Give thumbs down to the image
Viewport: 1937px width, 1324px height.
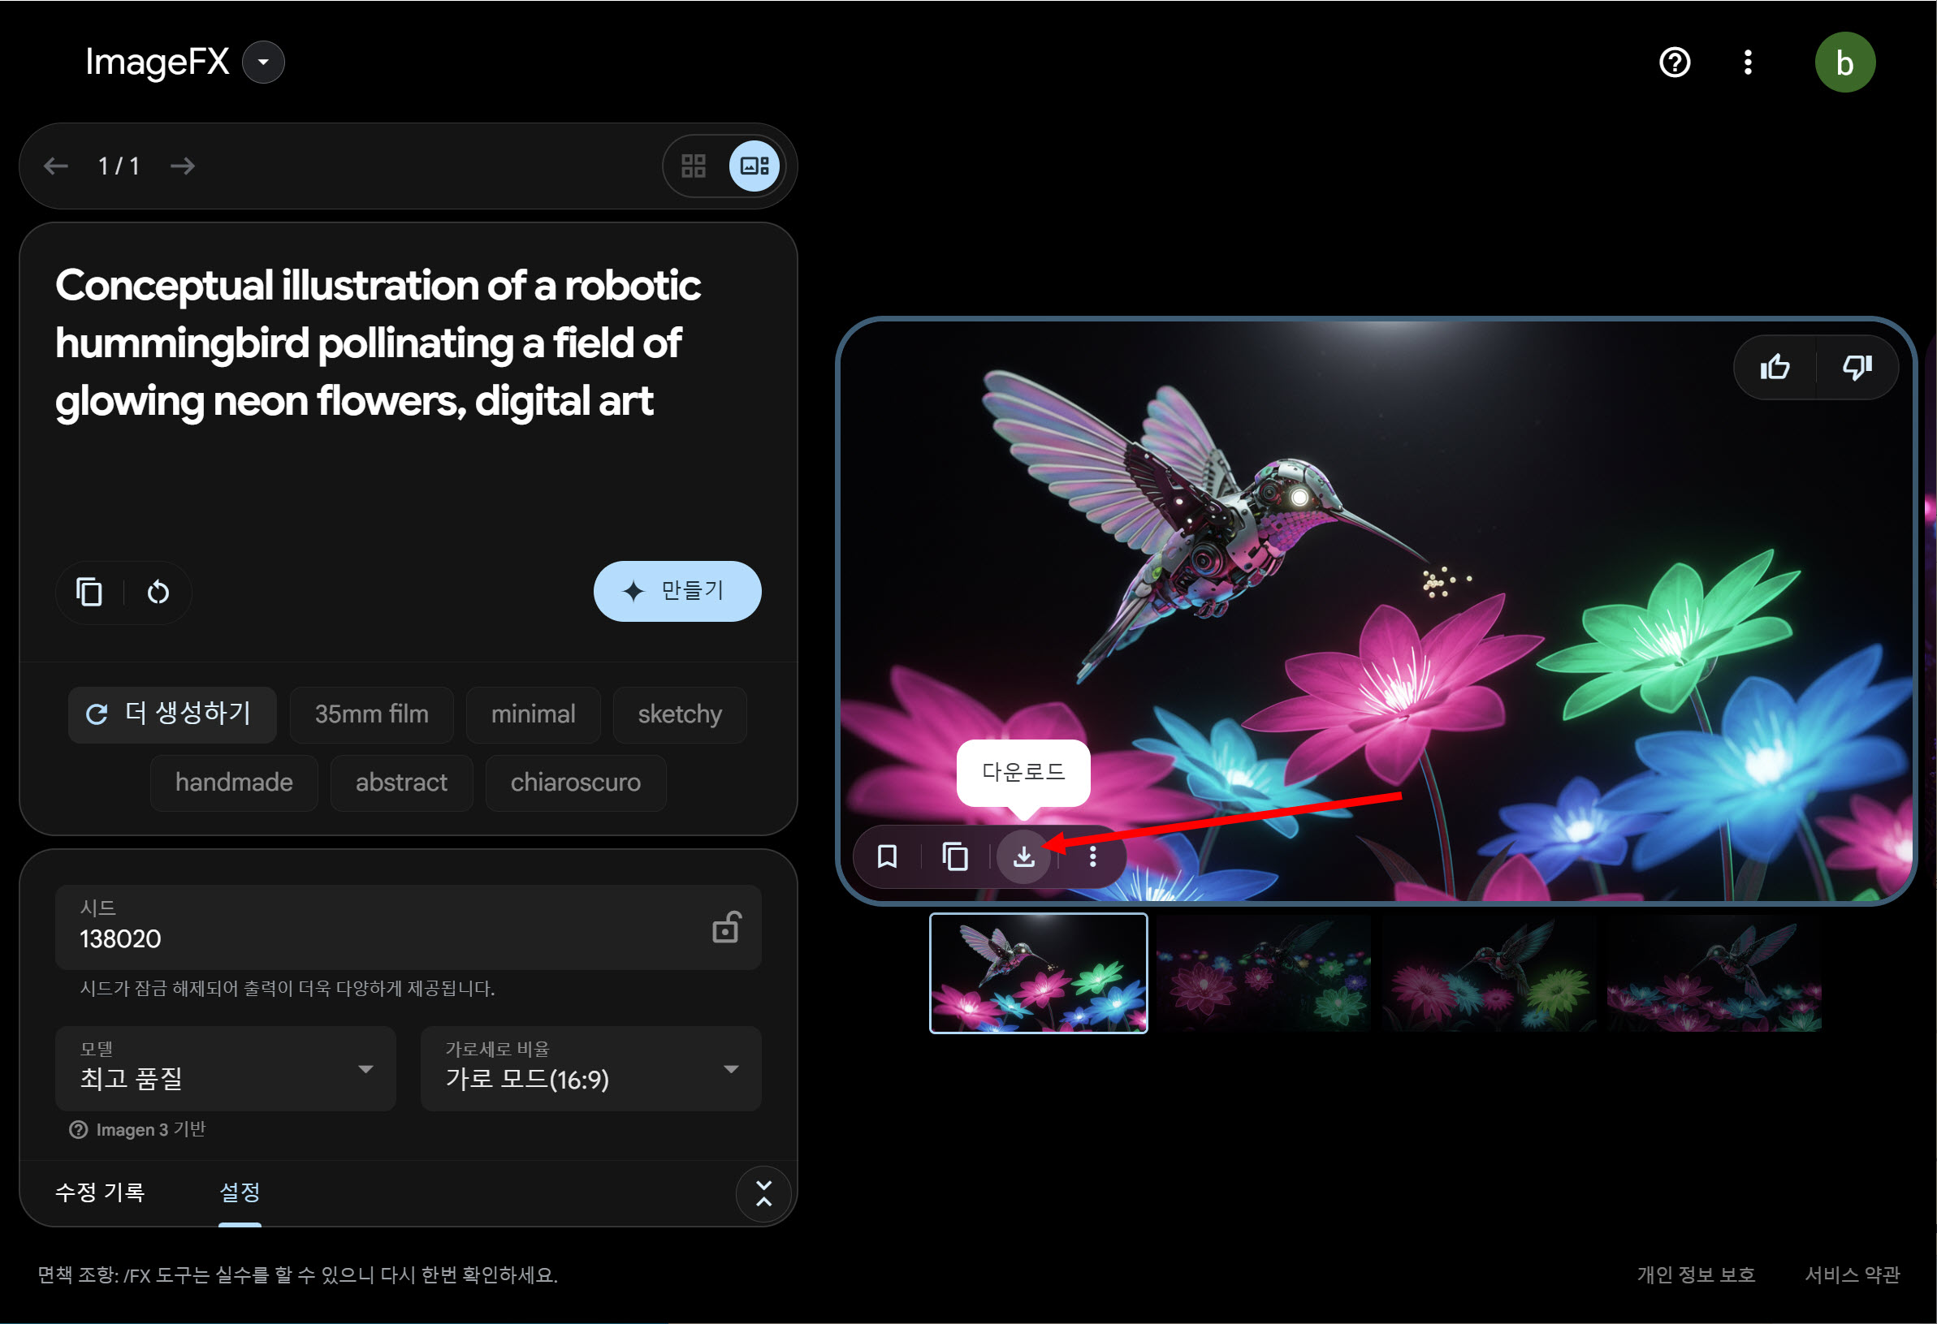[1857, 368]
